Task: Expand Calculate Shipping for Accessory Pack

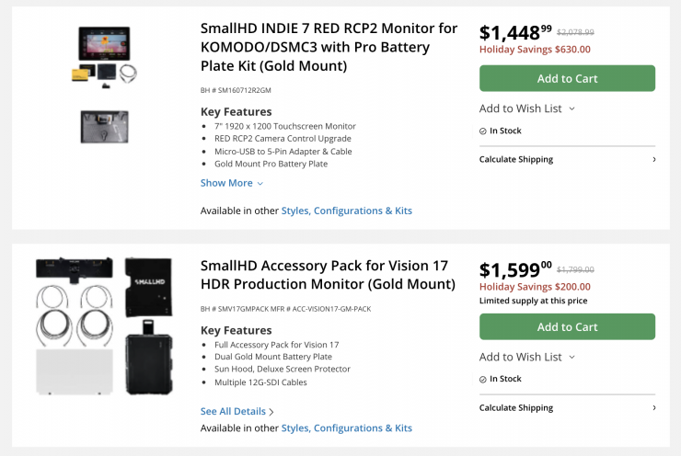Action: point(516,407)
